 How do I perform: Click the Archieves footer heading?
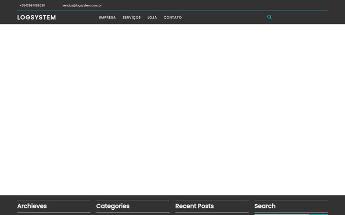coord(32,206)
